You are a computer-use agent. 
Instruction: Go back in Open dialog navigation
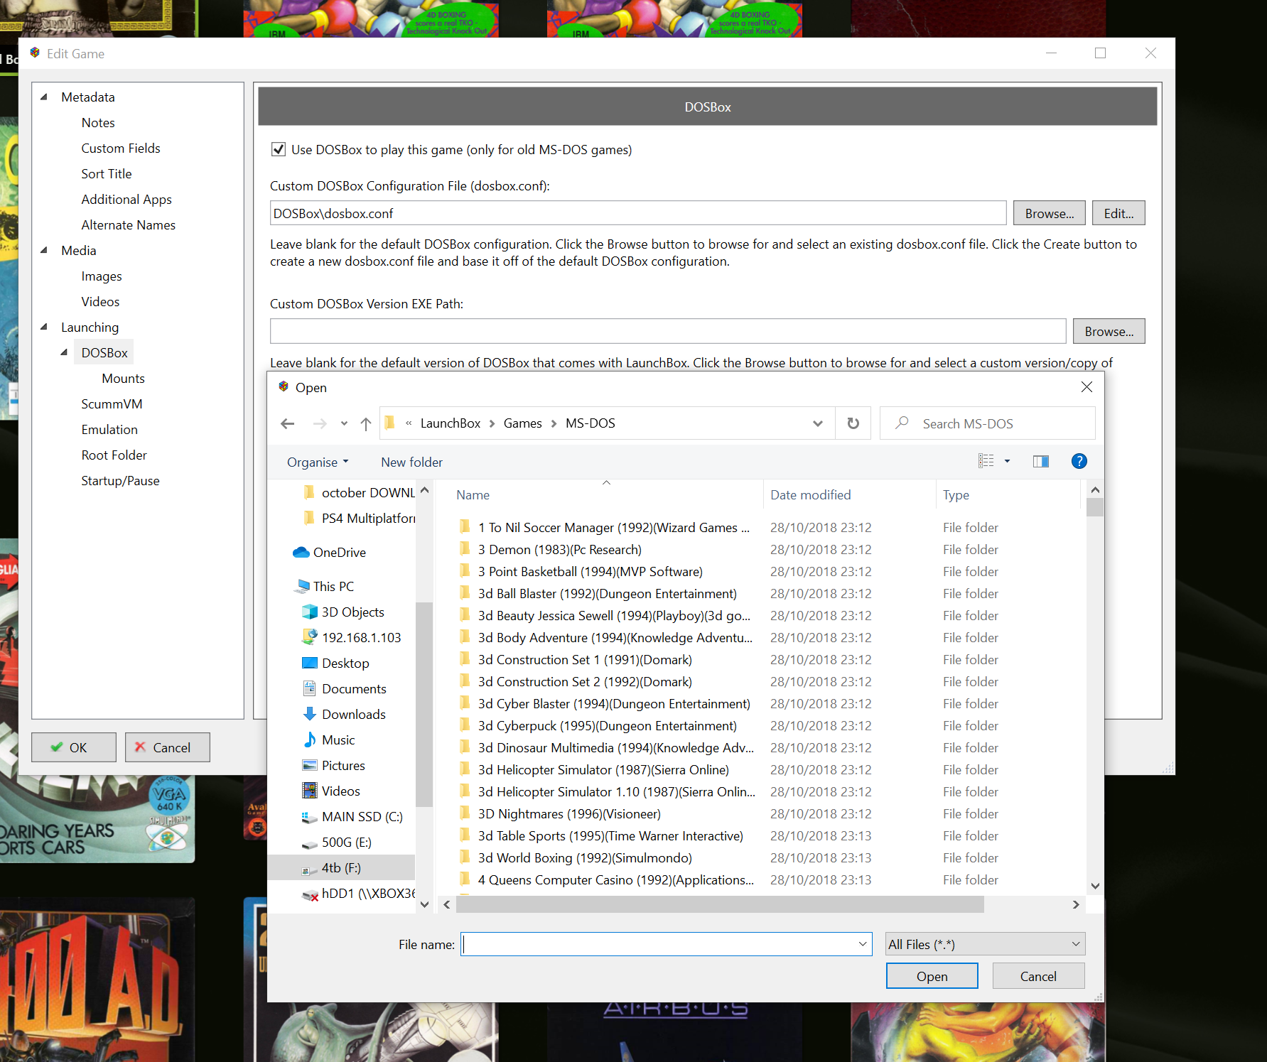(x=287, y=423)
